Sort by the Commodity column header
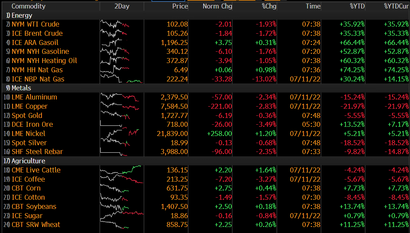The width and height of the screenshot is (410, 233). coord(28,6)
